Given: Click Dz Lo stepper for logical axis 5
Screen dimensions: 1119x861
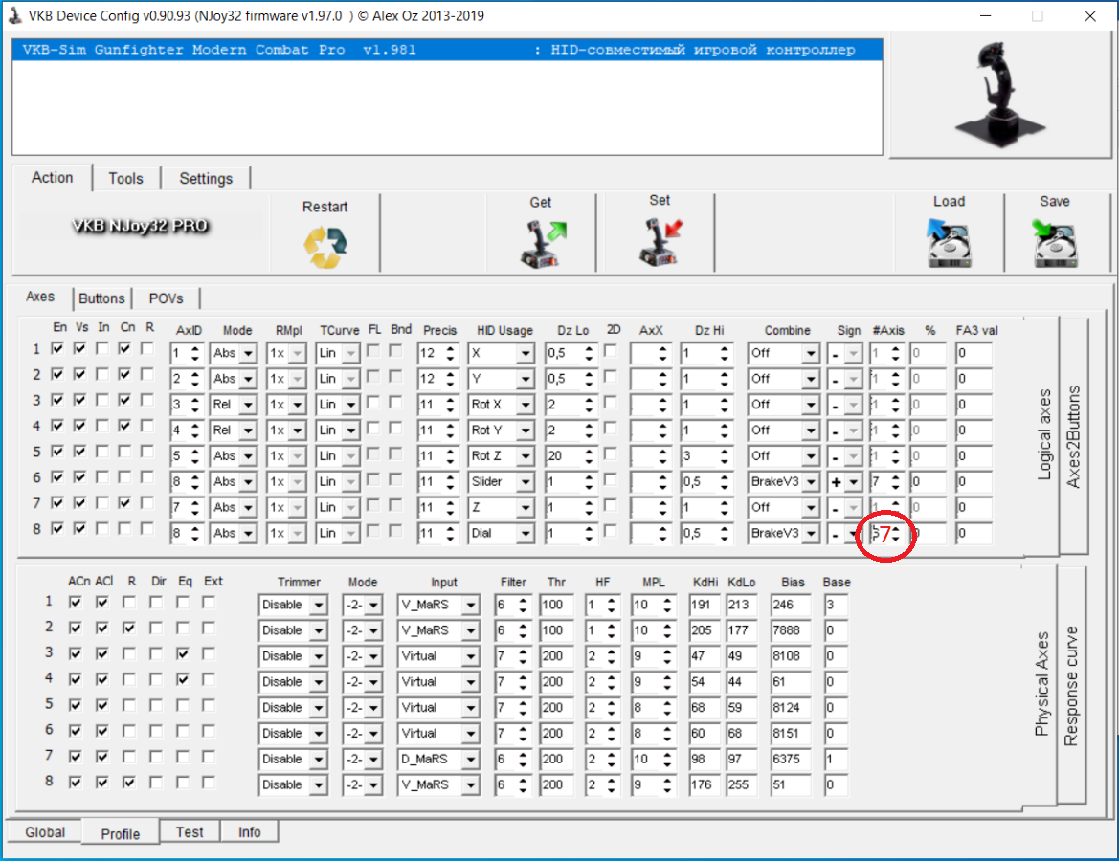Looking at the screenshot, I should [x=588, y=455].
